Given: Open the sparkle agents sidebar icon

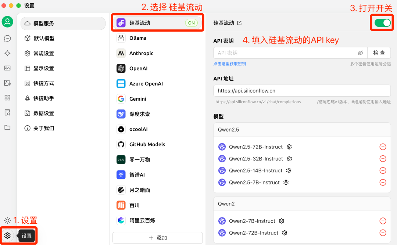Looking at the screenshot, I should (7, 53).
